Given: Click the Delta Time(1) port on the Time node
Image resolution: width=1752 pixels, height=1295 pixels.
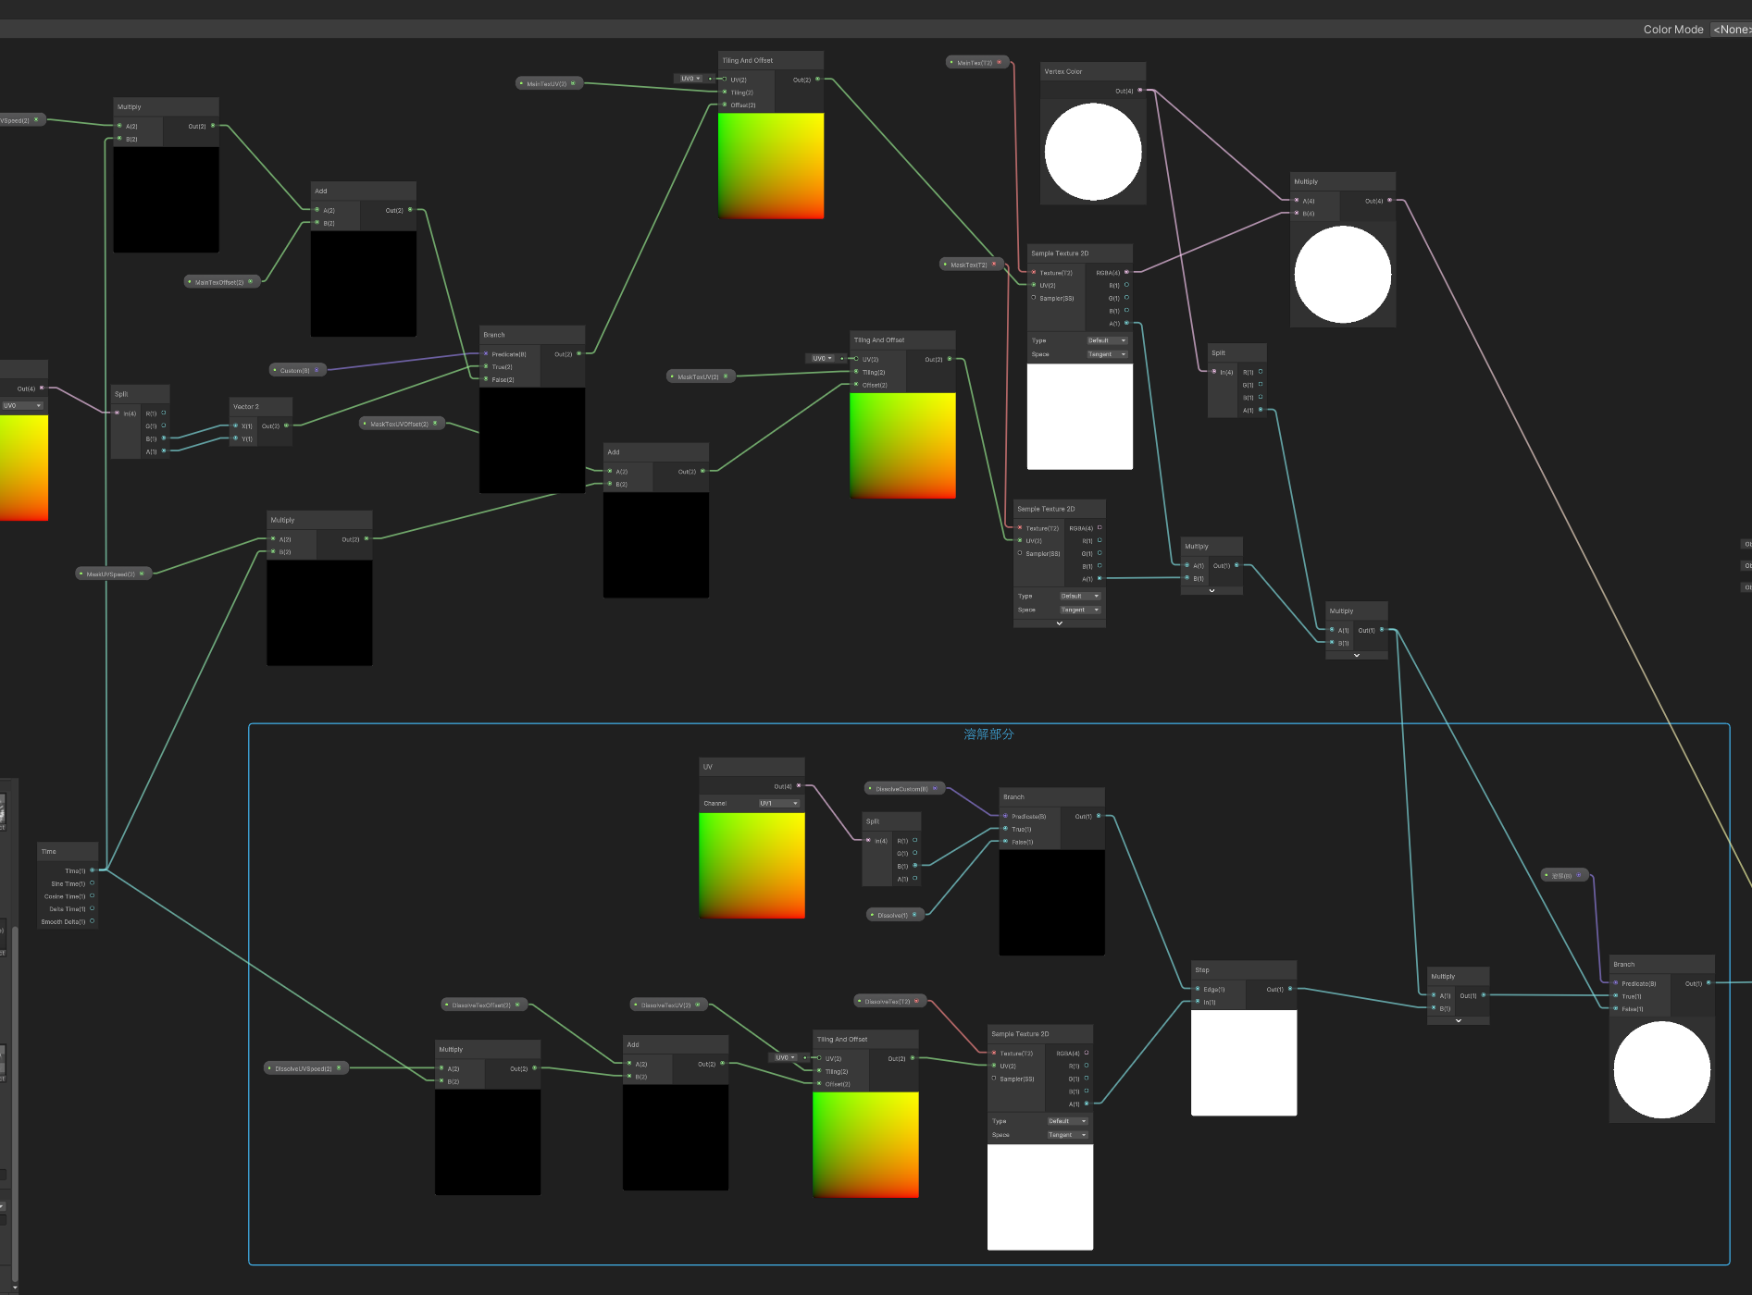Looking at the screenshot, I should (92, 908).
